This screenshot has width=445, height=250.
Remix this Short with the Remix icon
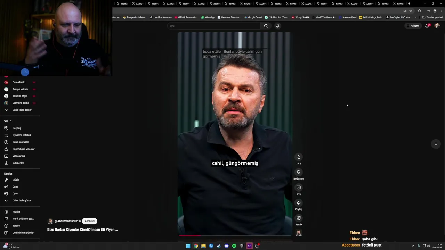tap(298, 218)
